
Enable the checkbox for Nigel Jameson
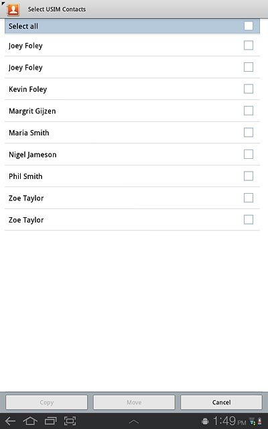coord(249,154)
